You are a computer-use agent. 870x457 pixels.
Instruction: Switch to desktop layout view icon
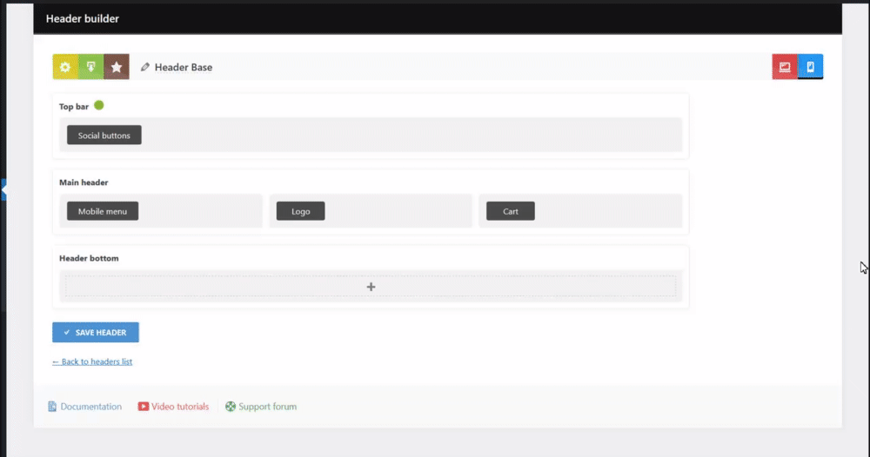(785, 67)
